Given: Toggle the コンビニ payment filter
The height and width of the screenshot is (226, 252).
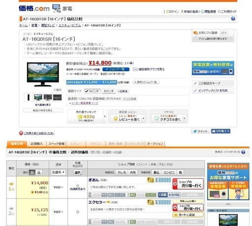Looking at the screenshot, I should (169, 172).
